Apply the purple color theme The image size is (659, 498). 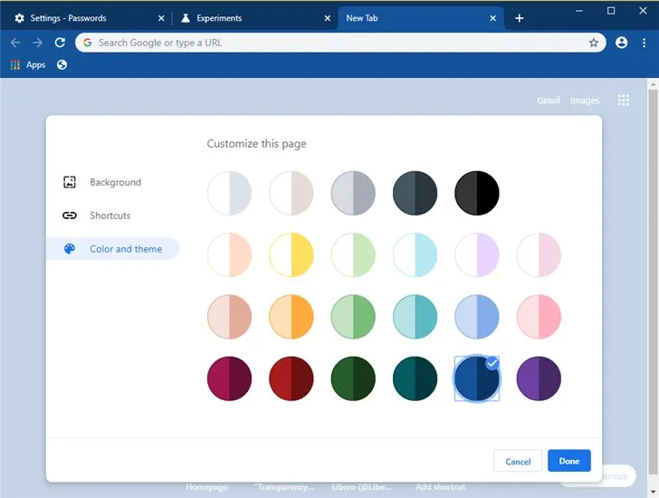tap(539, 378)
